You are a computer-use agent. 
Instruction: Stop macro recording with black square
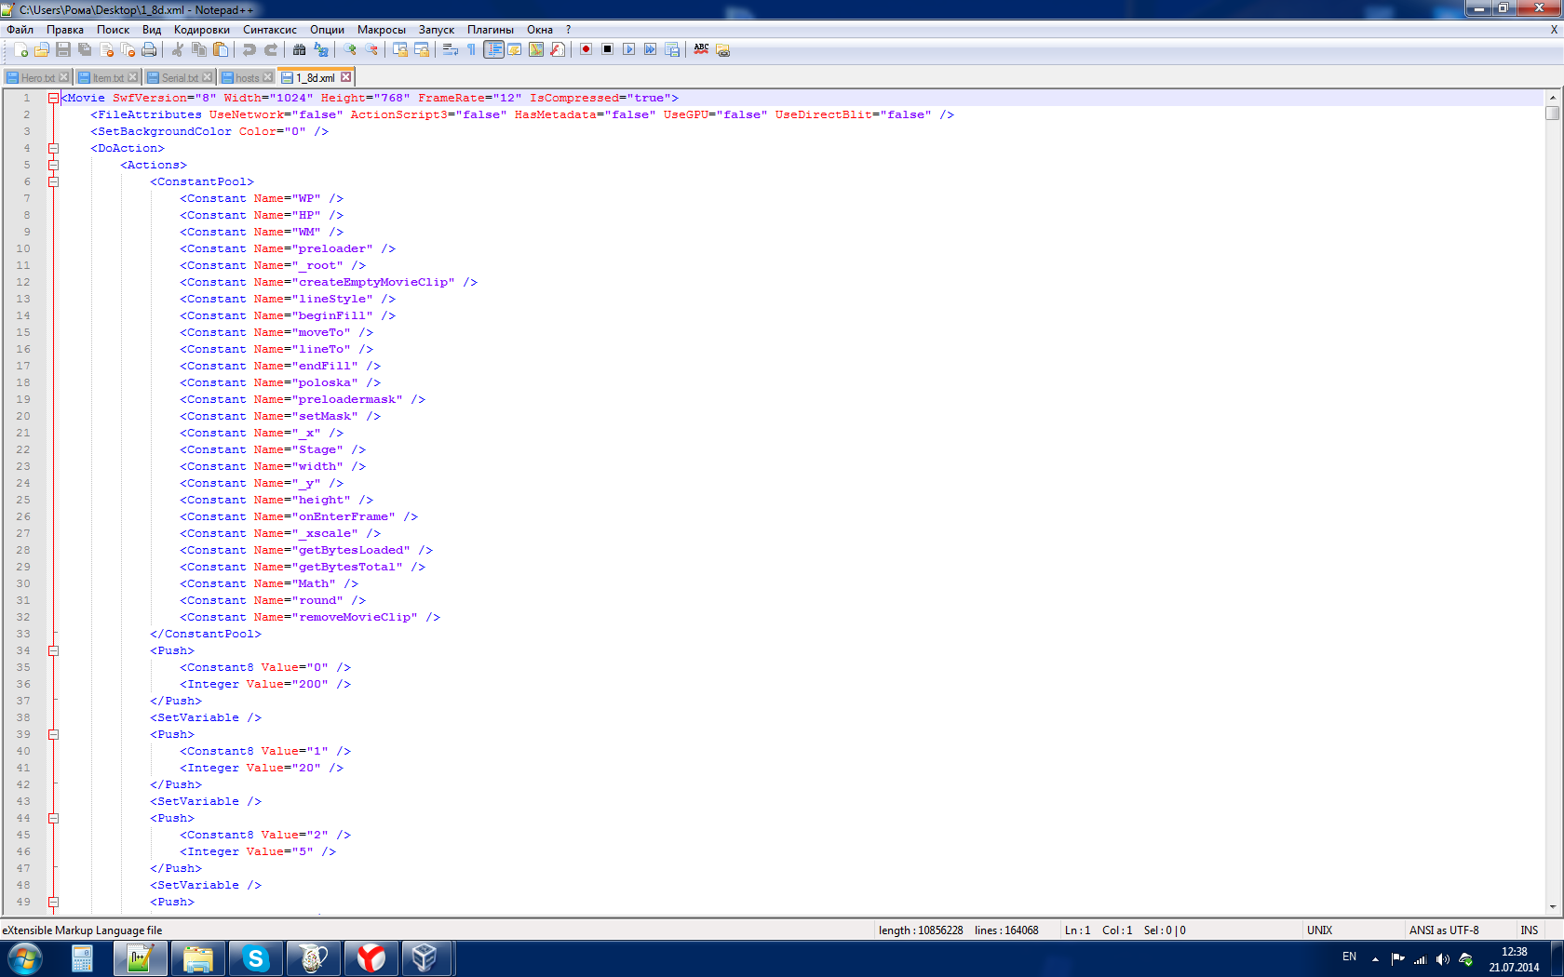[607, 49]
